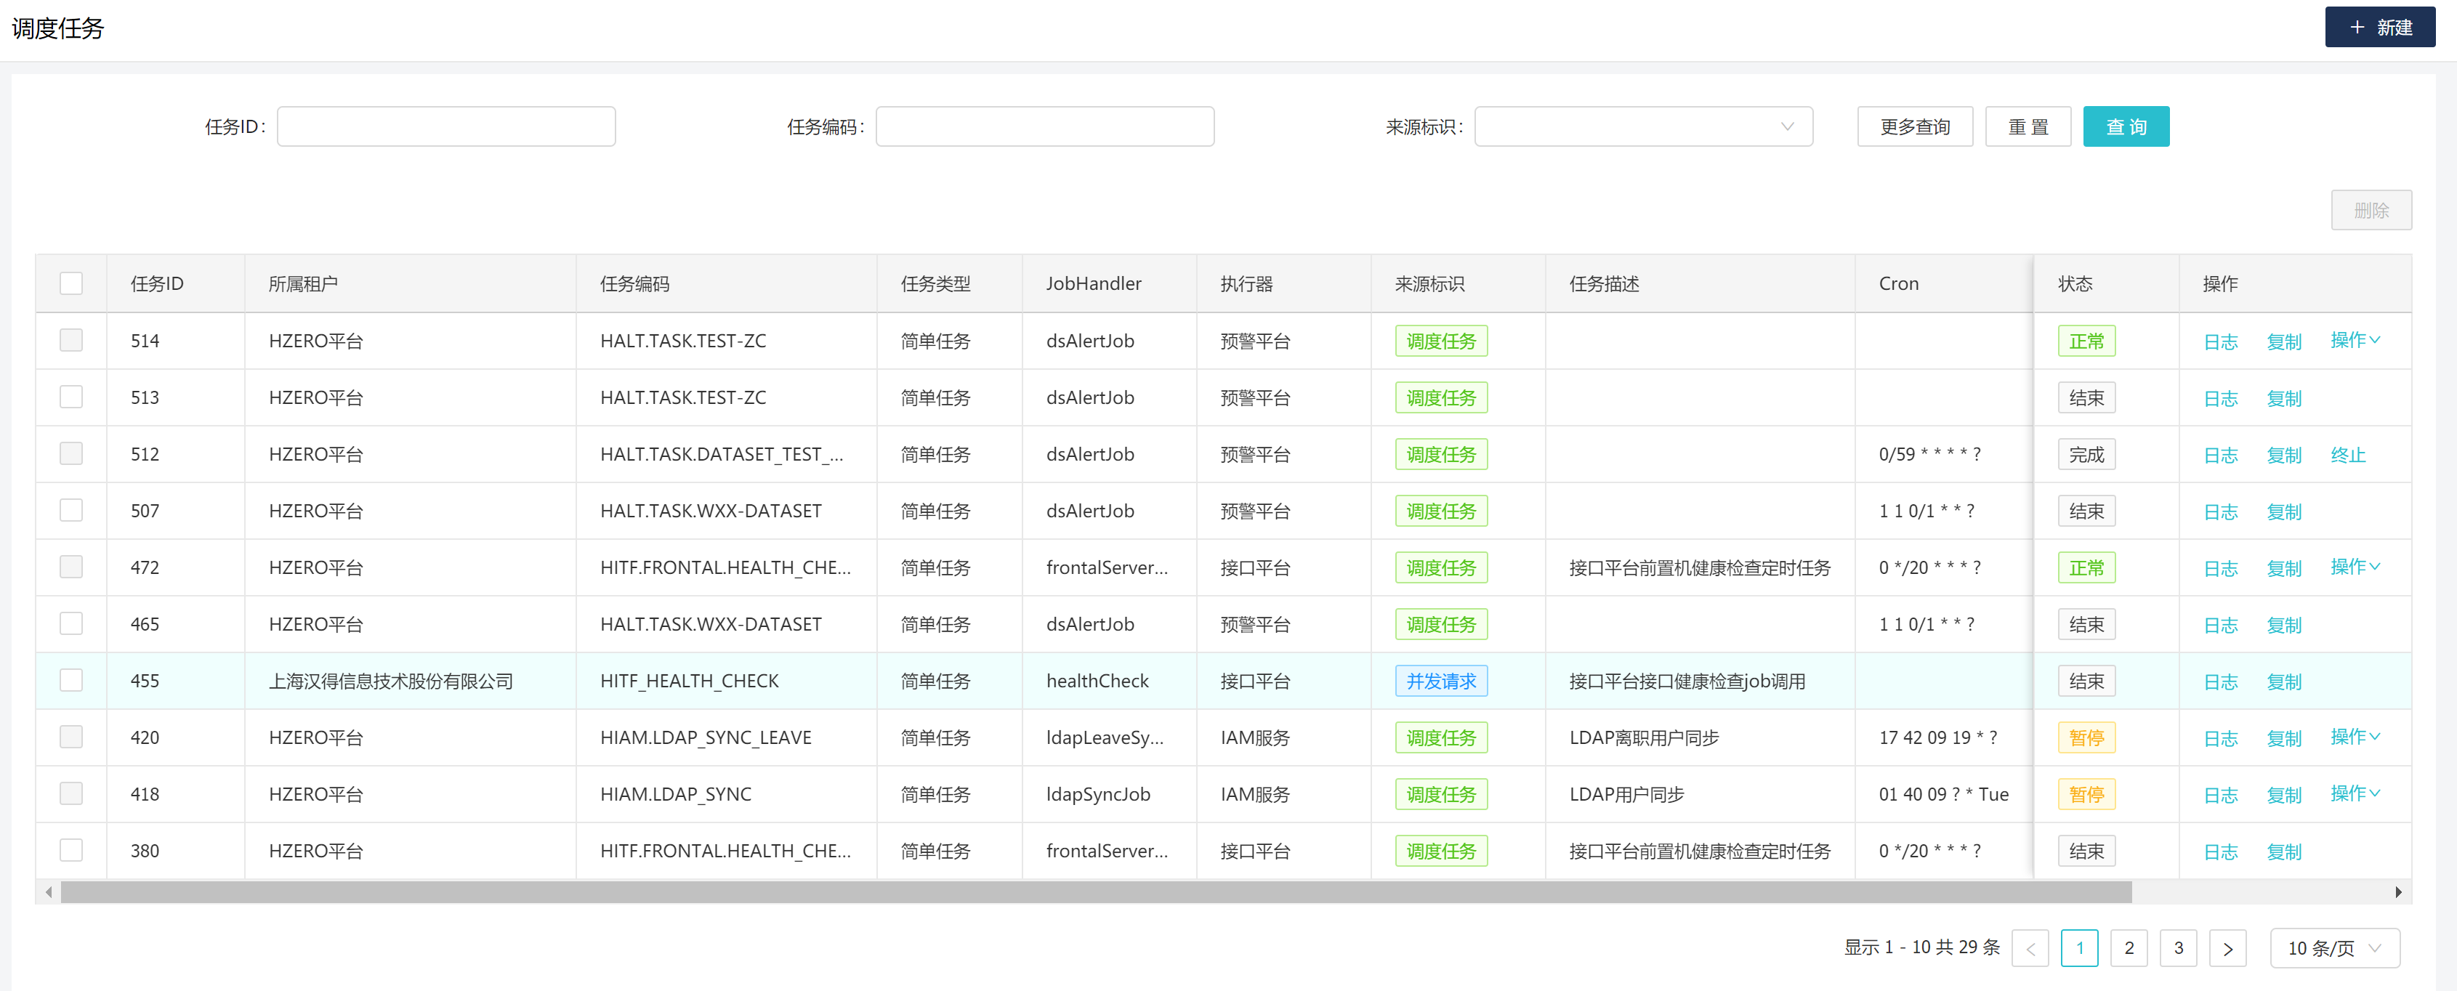The image size is (2457, 991).
Task: Check the row for task 455
Action: pyautogui.click(x=70, y=680)
